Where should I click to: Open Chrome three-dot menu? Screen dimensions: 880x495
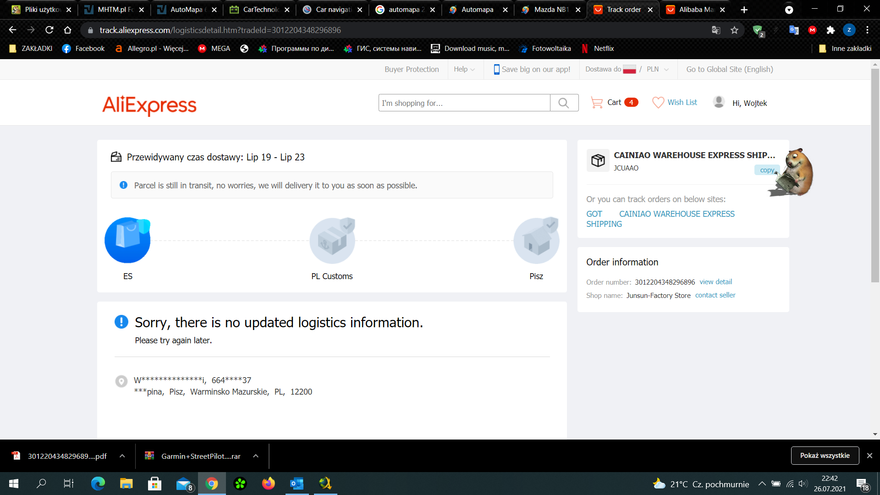click(867, 30)
